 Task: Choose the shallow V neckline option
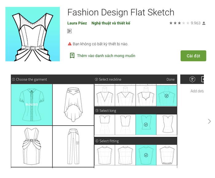coord(125,96)
